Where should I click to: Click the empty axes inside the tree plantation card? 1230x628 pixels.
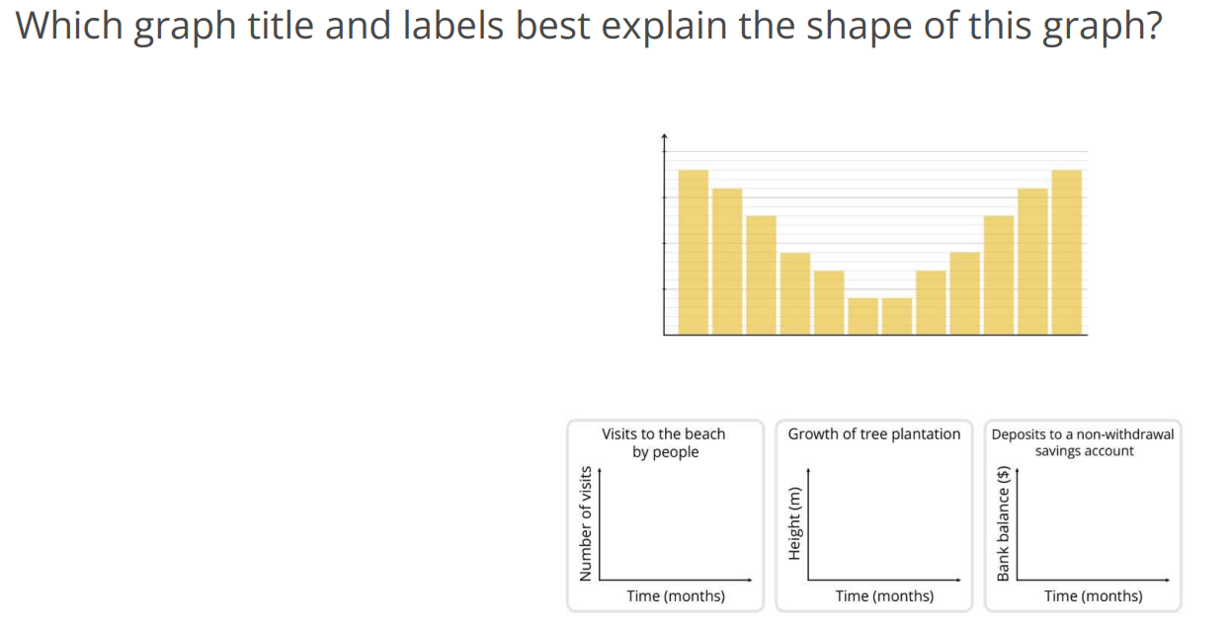click(887, 527)
